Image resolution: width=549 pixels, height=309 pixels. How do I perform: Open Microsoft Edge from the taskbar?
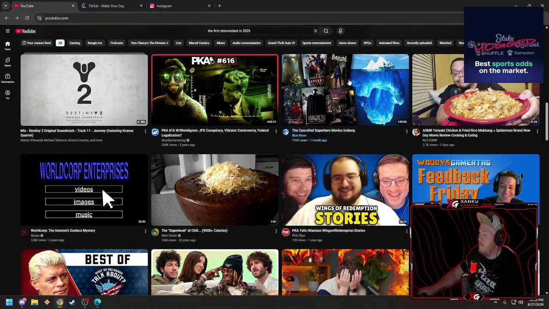point(97,302)
